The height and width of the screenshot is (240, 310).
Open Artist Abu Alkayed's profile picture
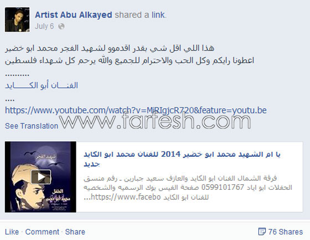pos(17,19)
